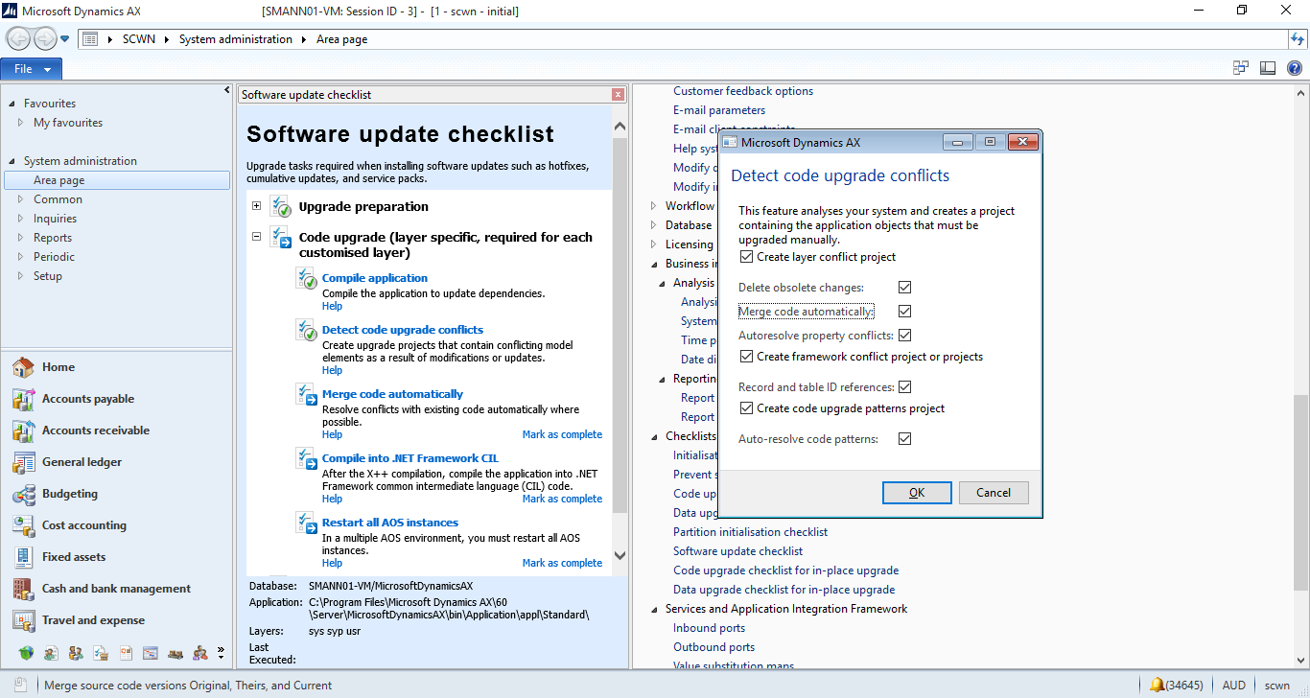Click the refresh arrows icon beside address bar
Screen dimensions: 1310x698
pyautogui.click(x=1298, y=39)
